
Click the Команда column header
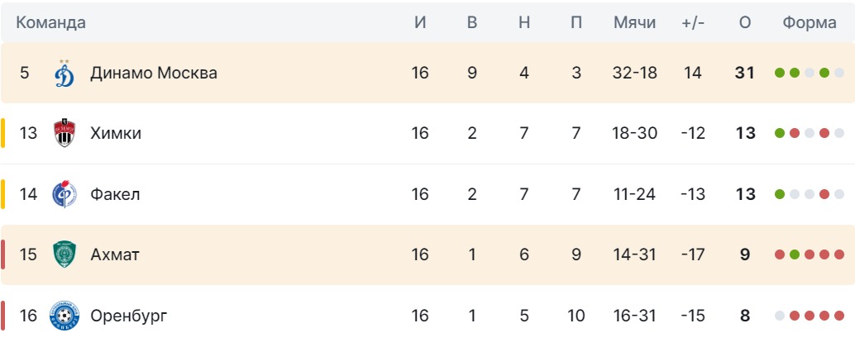click(x=51, y=23)
